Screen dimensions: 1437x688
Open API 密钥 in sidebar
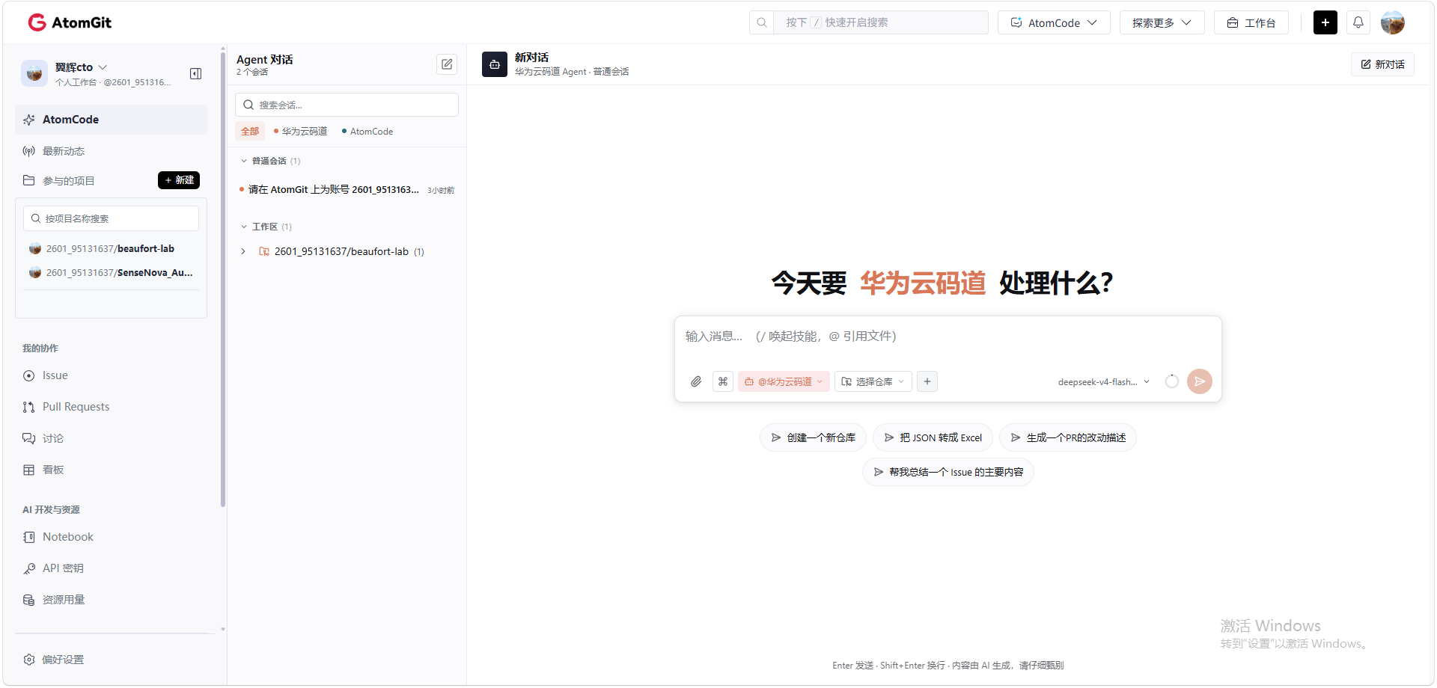(111, 568)
